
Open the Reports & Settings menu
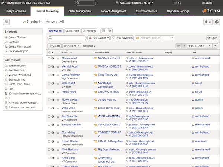(x=178, y=11)
